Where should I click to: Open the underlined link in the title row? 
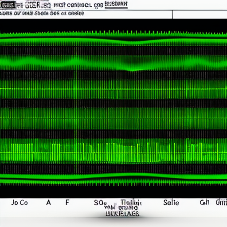[116, 4]
